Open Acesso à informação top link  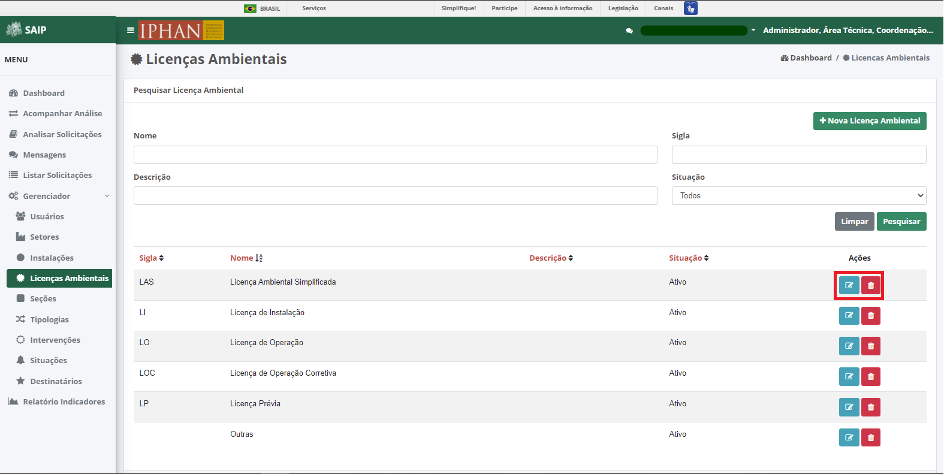[x=563, y=8]
